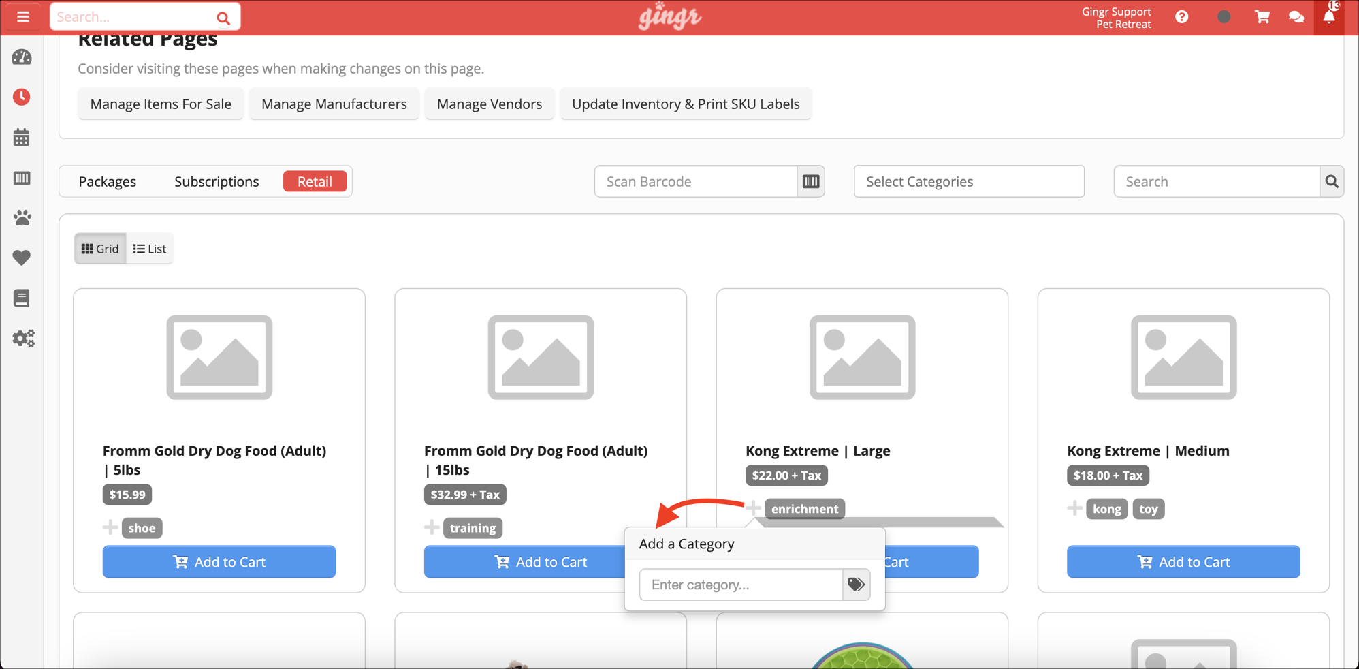Open the settings gears sidebar icon
Screen dimensions: 1359x669
23,338
